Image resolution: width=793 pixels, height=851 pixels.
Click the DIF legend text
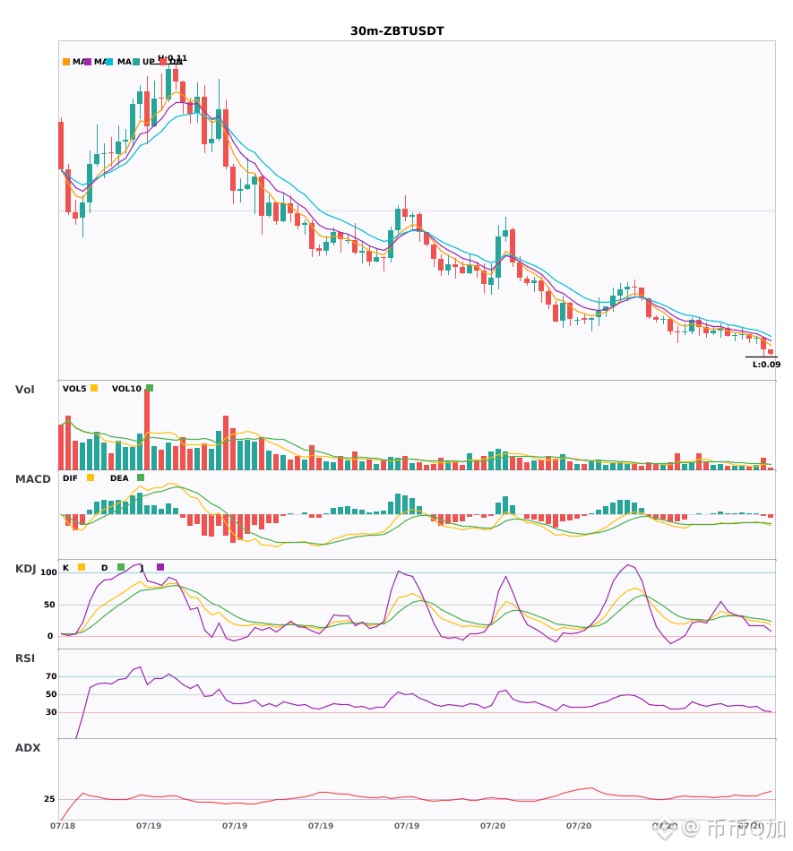point(70,478)
